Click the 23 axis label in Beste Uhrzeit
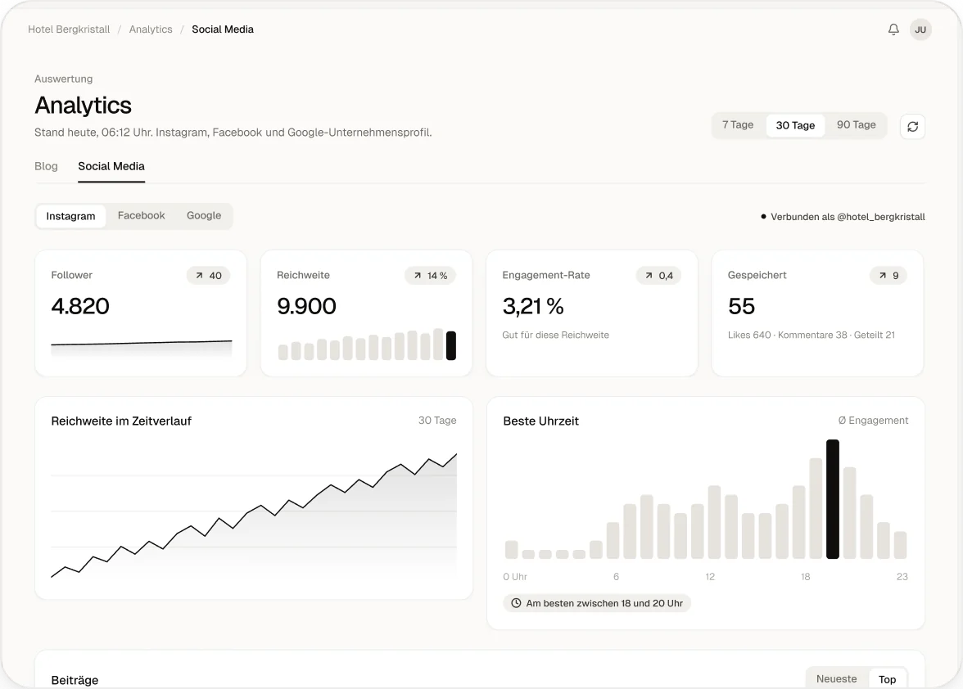Image resolution: width=963 pixels, height=689 pixels. click(902, 577)
